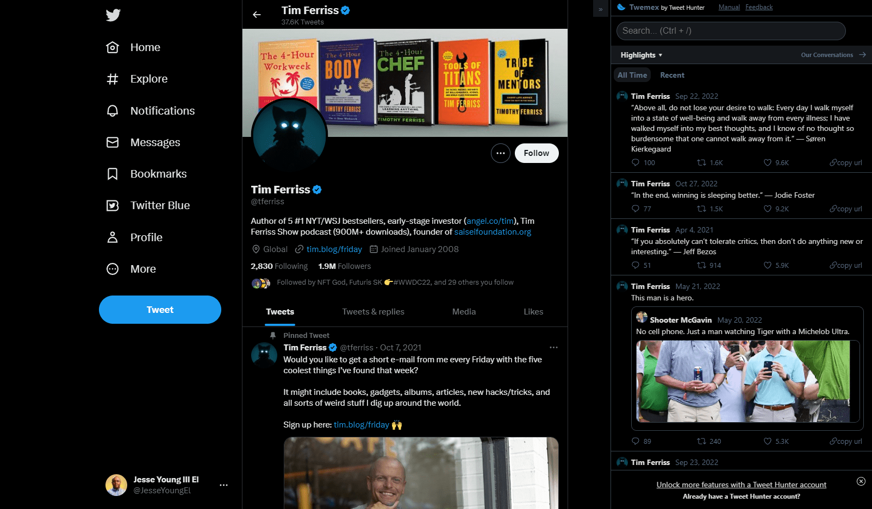Viewport: 872px width, 509px height.
Task: Like the Jodie Foster quote tweet
Action: pos(768,209)
